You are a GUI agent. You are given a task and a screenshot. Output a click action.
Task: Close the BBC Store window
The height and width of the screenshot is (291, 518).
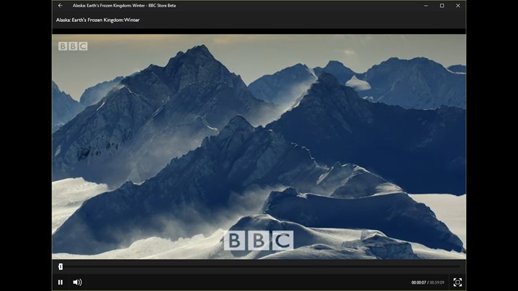[x=458, y=6]
